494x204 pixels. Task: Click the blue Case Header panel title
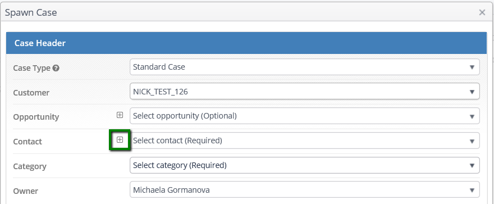point(40,43)
